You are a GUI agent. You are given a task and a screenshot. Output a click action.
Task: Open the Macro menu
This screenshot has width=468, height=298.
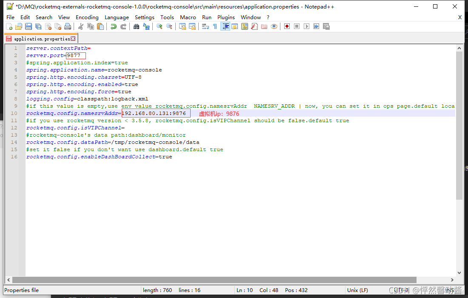[188, 17]
